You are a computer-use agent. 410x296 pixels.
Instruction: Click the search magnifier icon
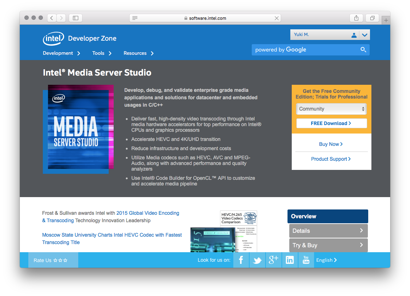(363, 49)
